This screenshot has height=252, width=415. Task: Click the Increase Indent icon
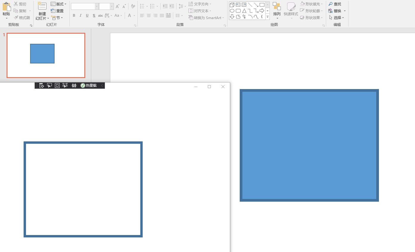coord(172,6)
